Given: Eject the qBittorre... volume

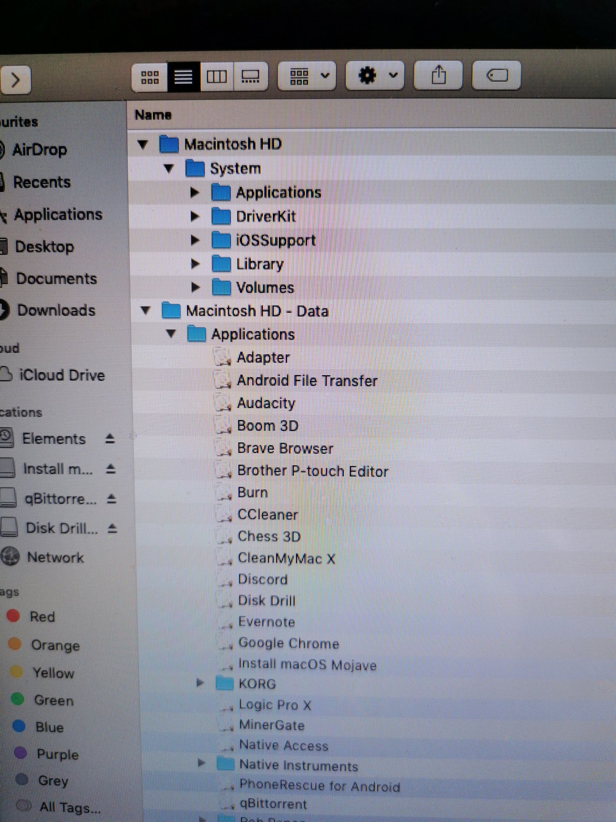Looking at the screenshot, I should 112,499.
